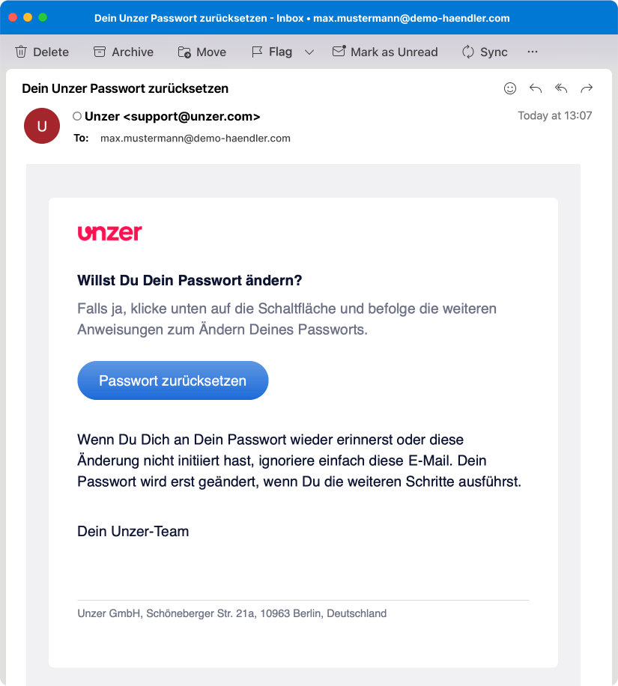
Task: Click the sender presence status indicator
Action: [x=77, y=116]
